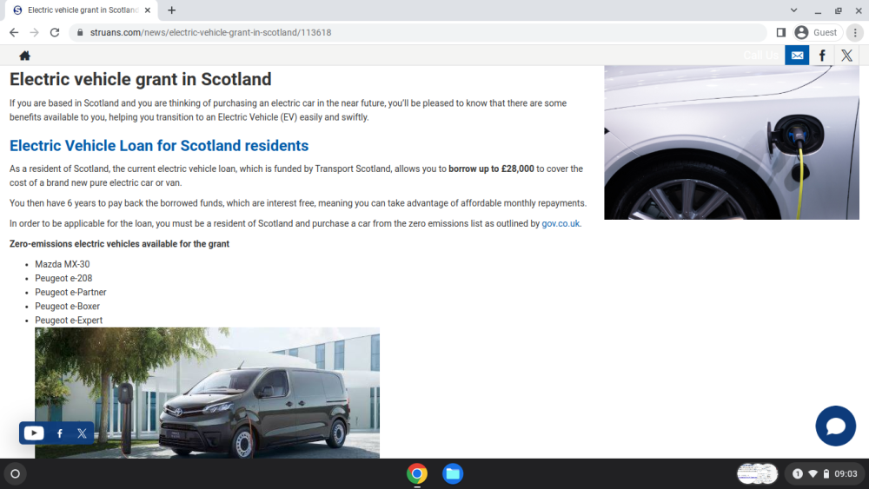Open the Guest profile menu

tap(817, 33)
